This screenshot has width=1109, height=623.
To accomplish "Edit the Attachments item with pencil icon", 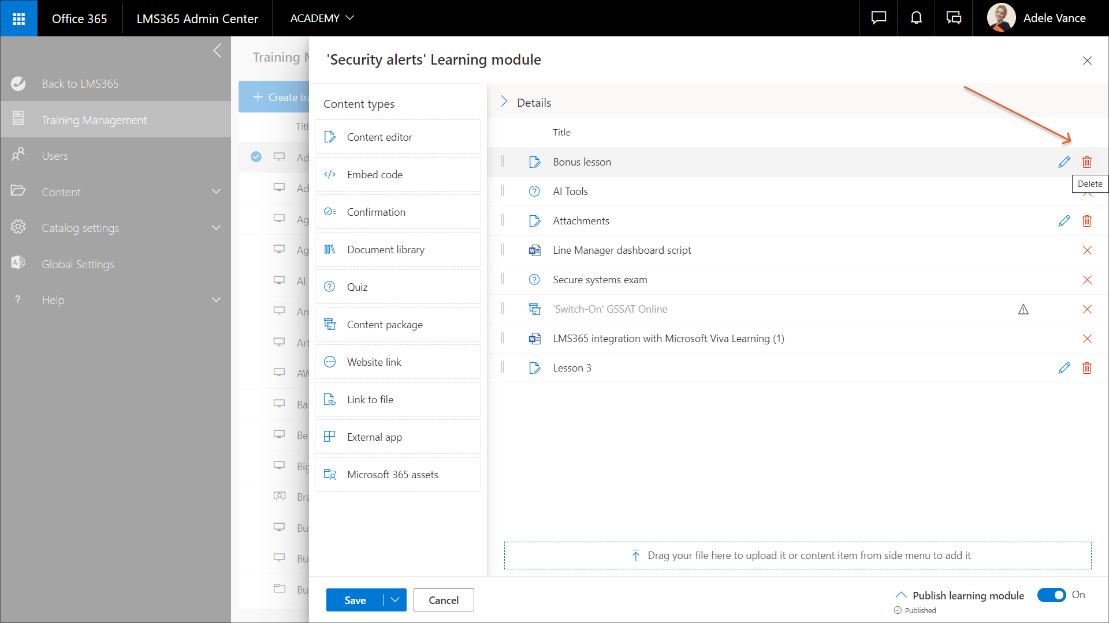I will pyautogui.click(x=1064, y=221).
